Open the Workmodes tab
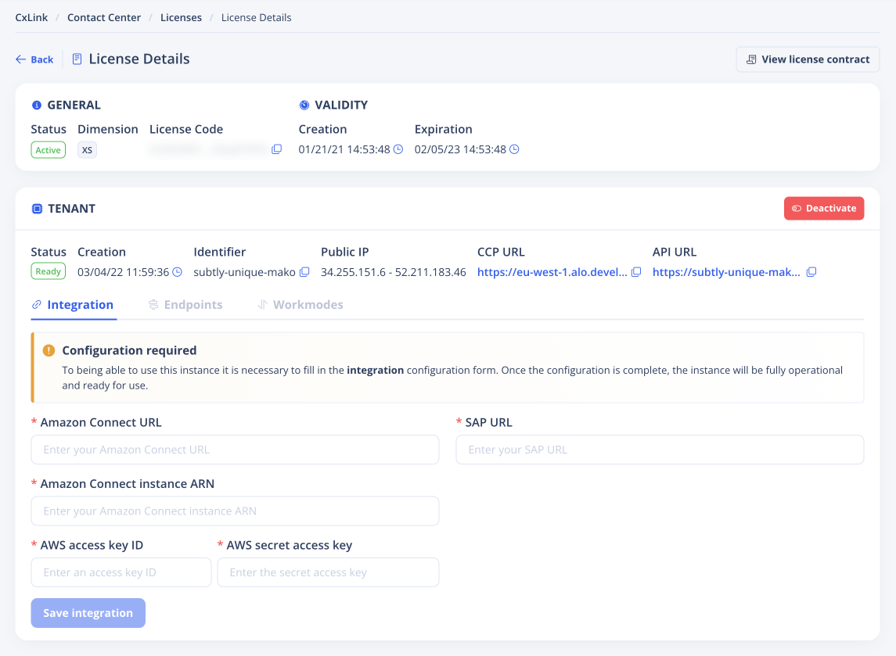The image size is (896, 656). [x=300, y=305]
